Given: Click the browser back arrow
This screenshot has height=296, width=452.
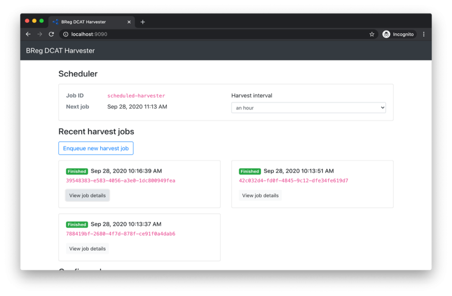Looking at the screenshot, I should coord(28,34).
